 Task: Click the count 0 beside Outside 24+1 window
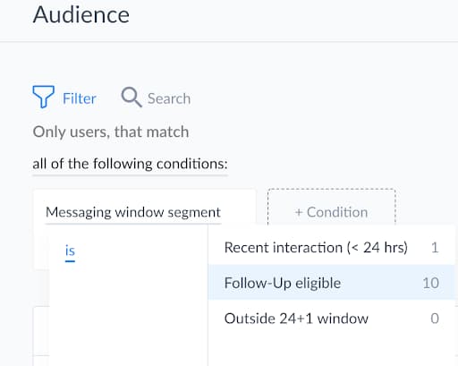click(x=435, y=319)
